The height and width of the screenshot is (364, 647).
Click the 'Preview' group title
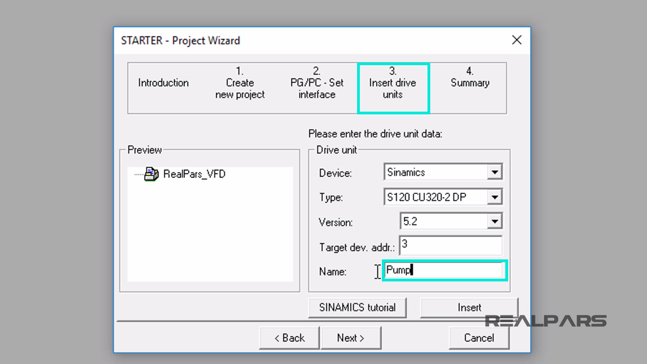pos(145,150)
